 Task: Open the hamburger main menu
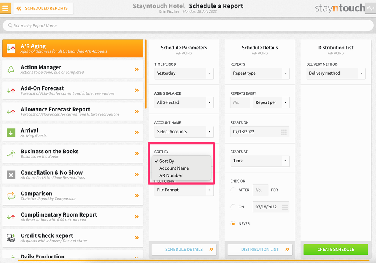5,8
